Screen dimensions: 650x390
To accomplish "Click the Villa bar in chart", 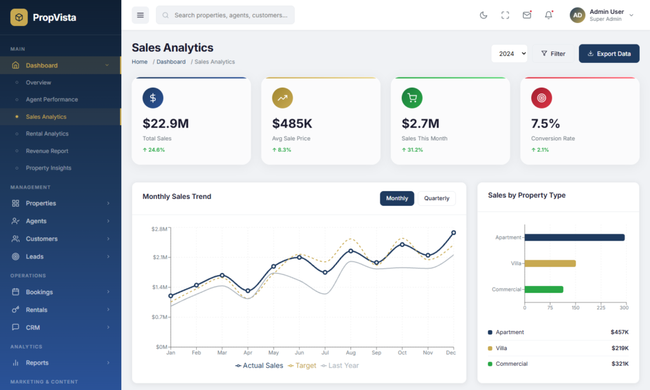I will tap(550, 264).
